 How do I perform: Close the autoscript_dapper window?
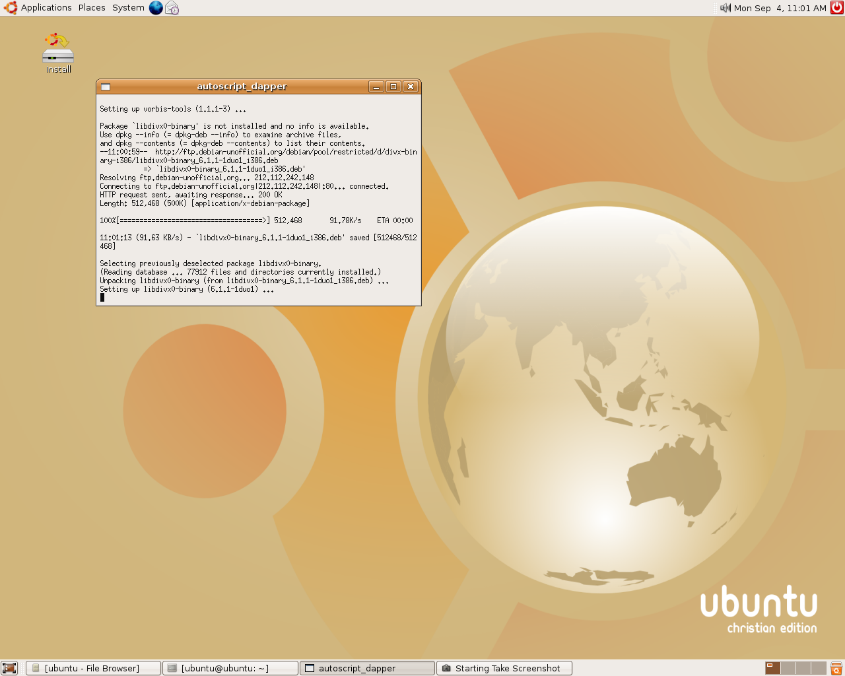411,86
